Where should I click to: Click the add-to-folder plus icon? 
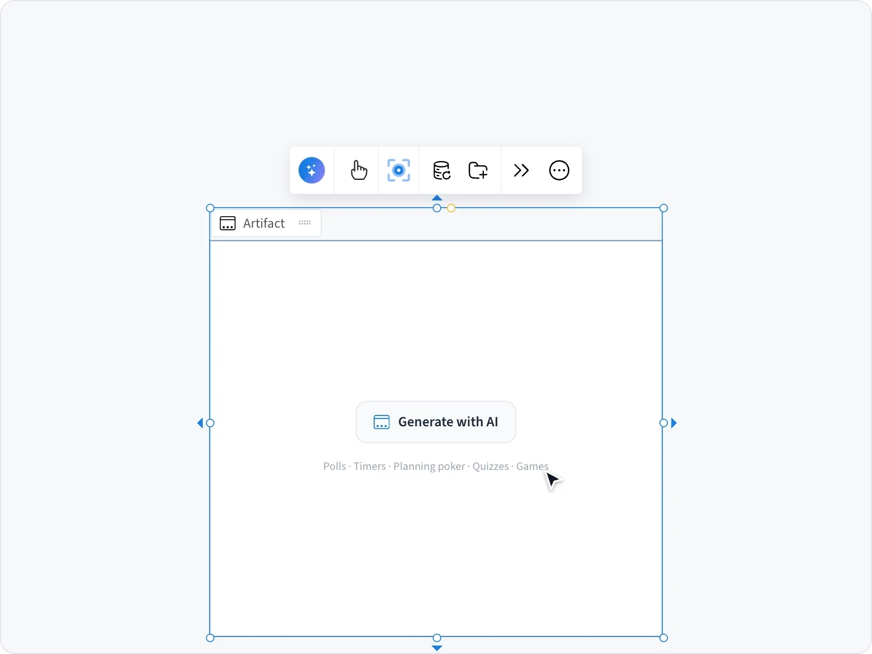click(x=478, y=171)
